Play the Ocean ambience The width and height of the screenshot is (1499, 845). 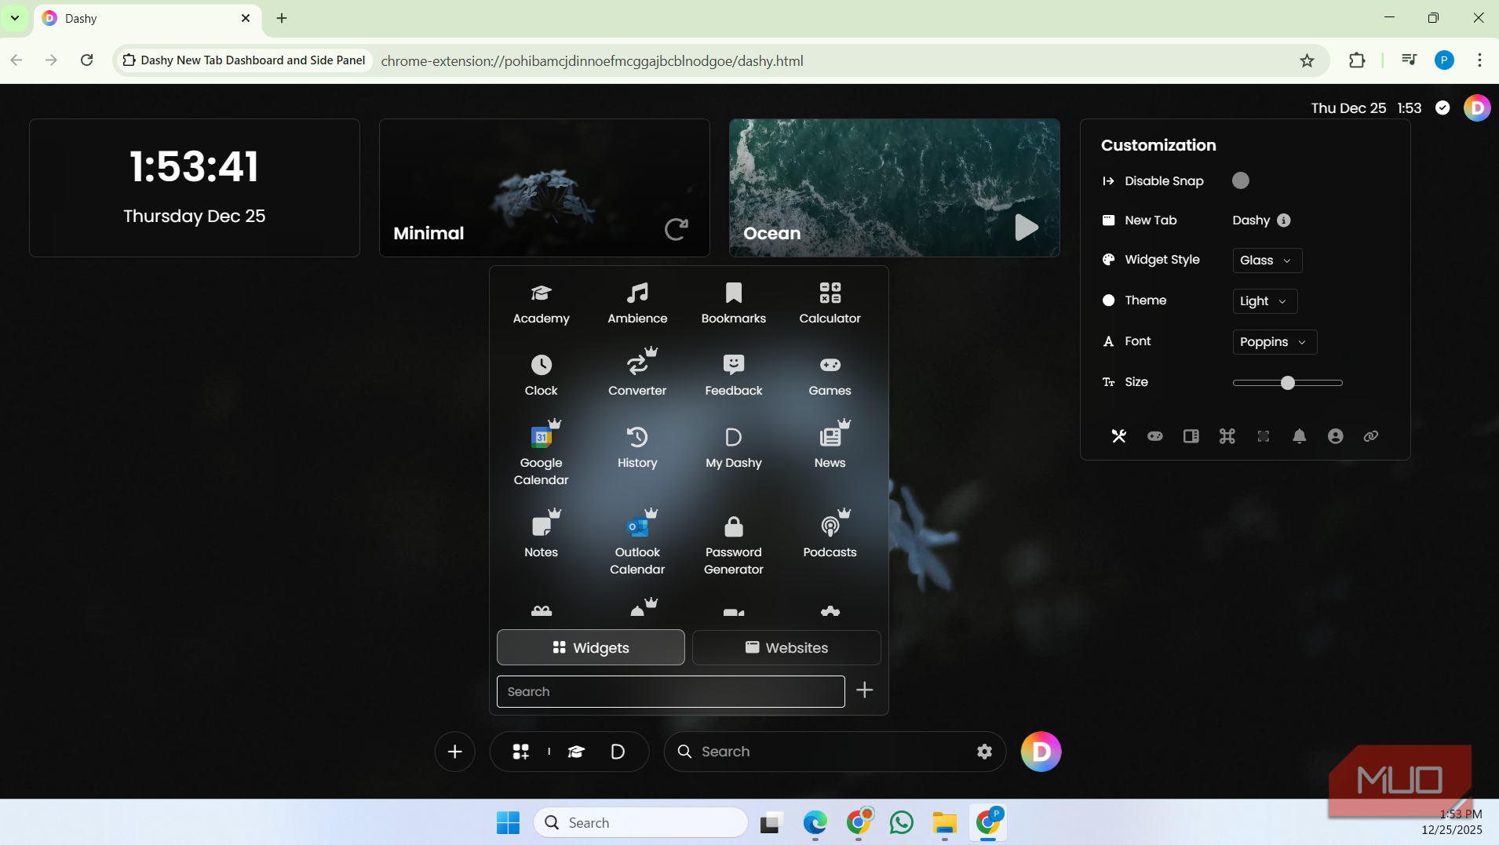click(x=1026, y=228)
